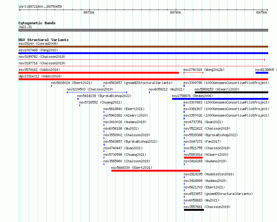Select esv3381907 variant label
Image resolution: width=277 pixels, height=222 pixels.
[226, 109]
